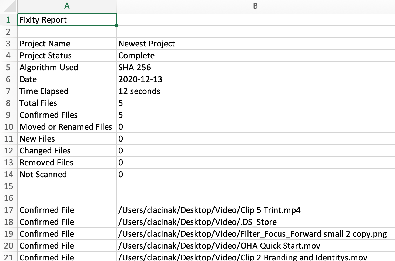Click the 'OHA Quick Start.mov' path cell
Image resolution: width=395 pixels, height=261 pixels.
256,246
